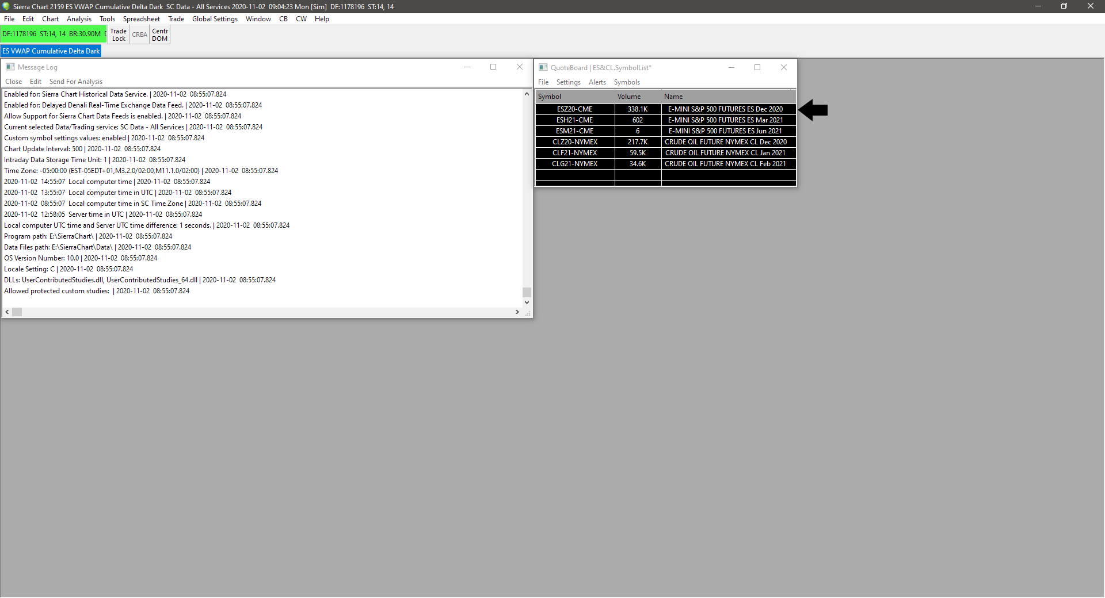
Task: Click the OS Version Number log line
Action: pos(81,258)
